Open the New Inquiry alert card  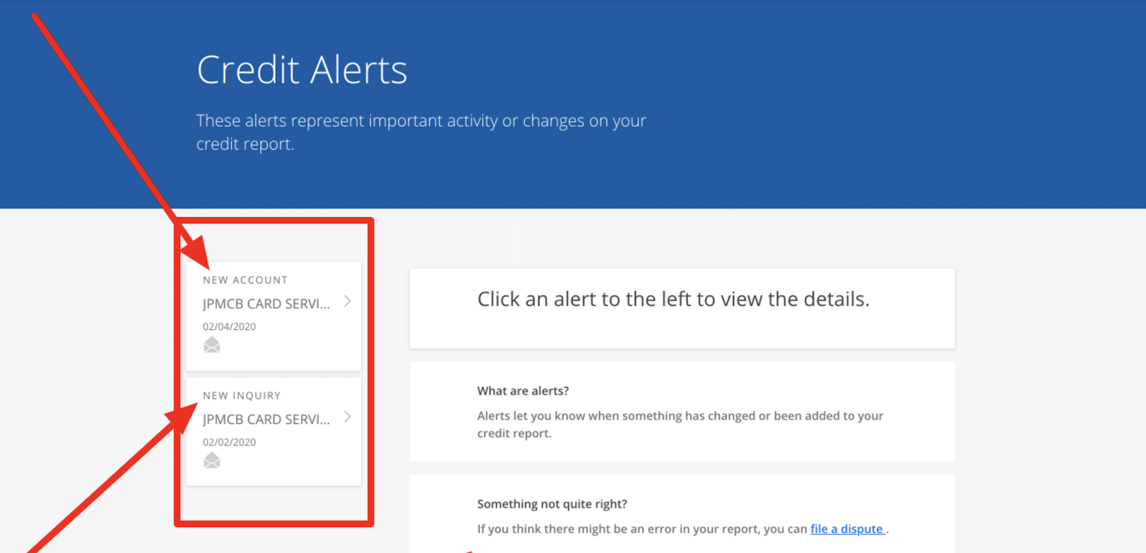(274, 431)
